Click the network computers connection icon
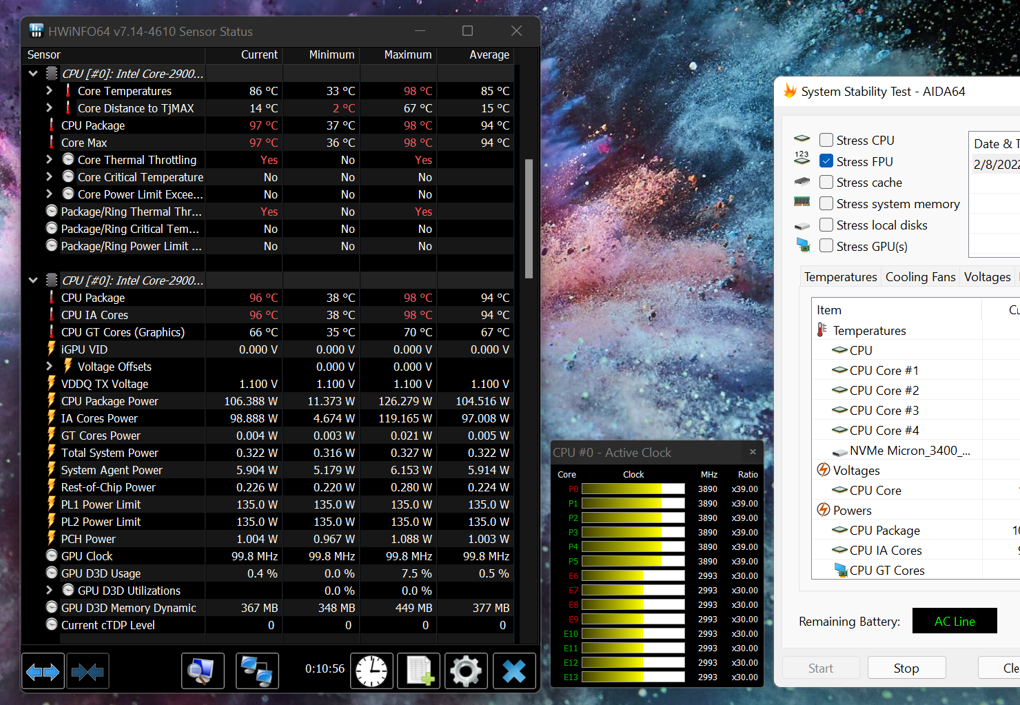The width and height of the screenshot is (1020, 705). (257, 671)
